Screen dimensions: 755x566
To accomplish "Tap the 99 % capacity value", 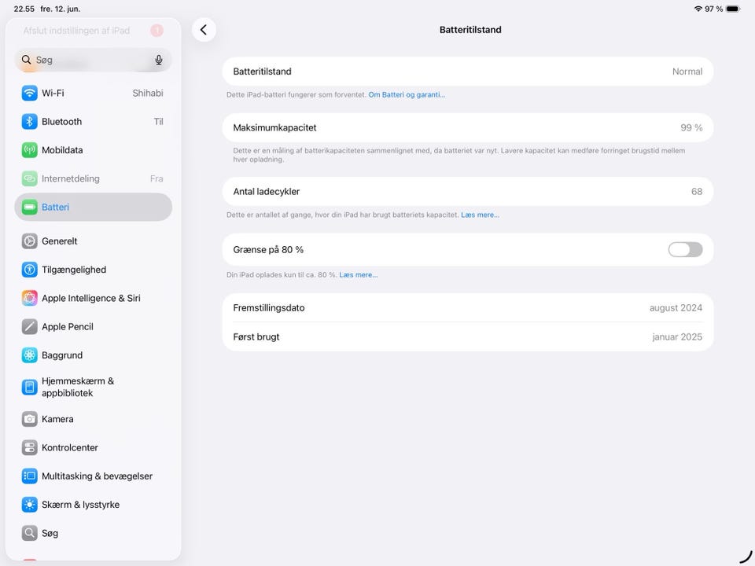I will pos(691,127).
